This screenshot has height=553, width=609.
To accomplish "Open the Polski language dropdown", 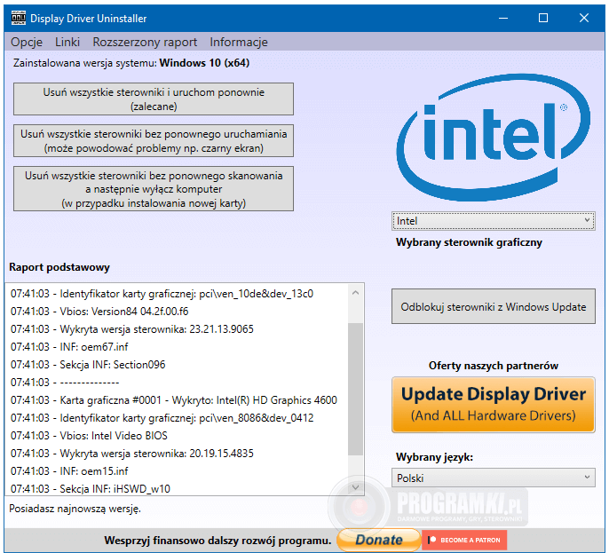I will pos(494,478).
